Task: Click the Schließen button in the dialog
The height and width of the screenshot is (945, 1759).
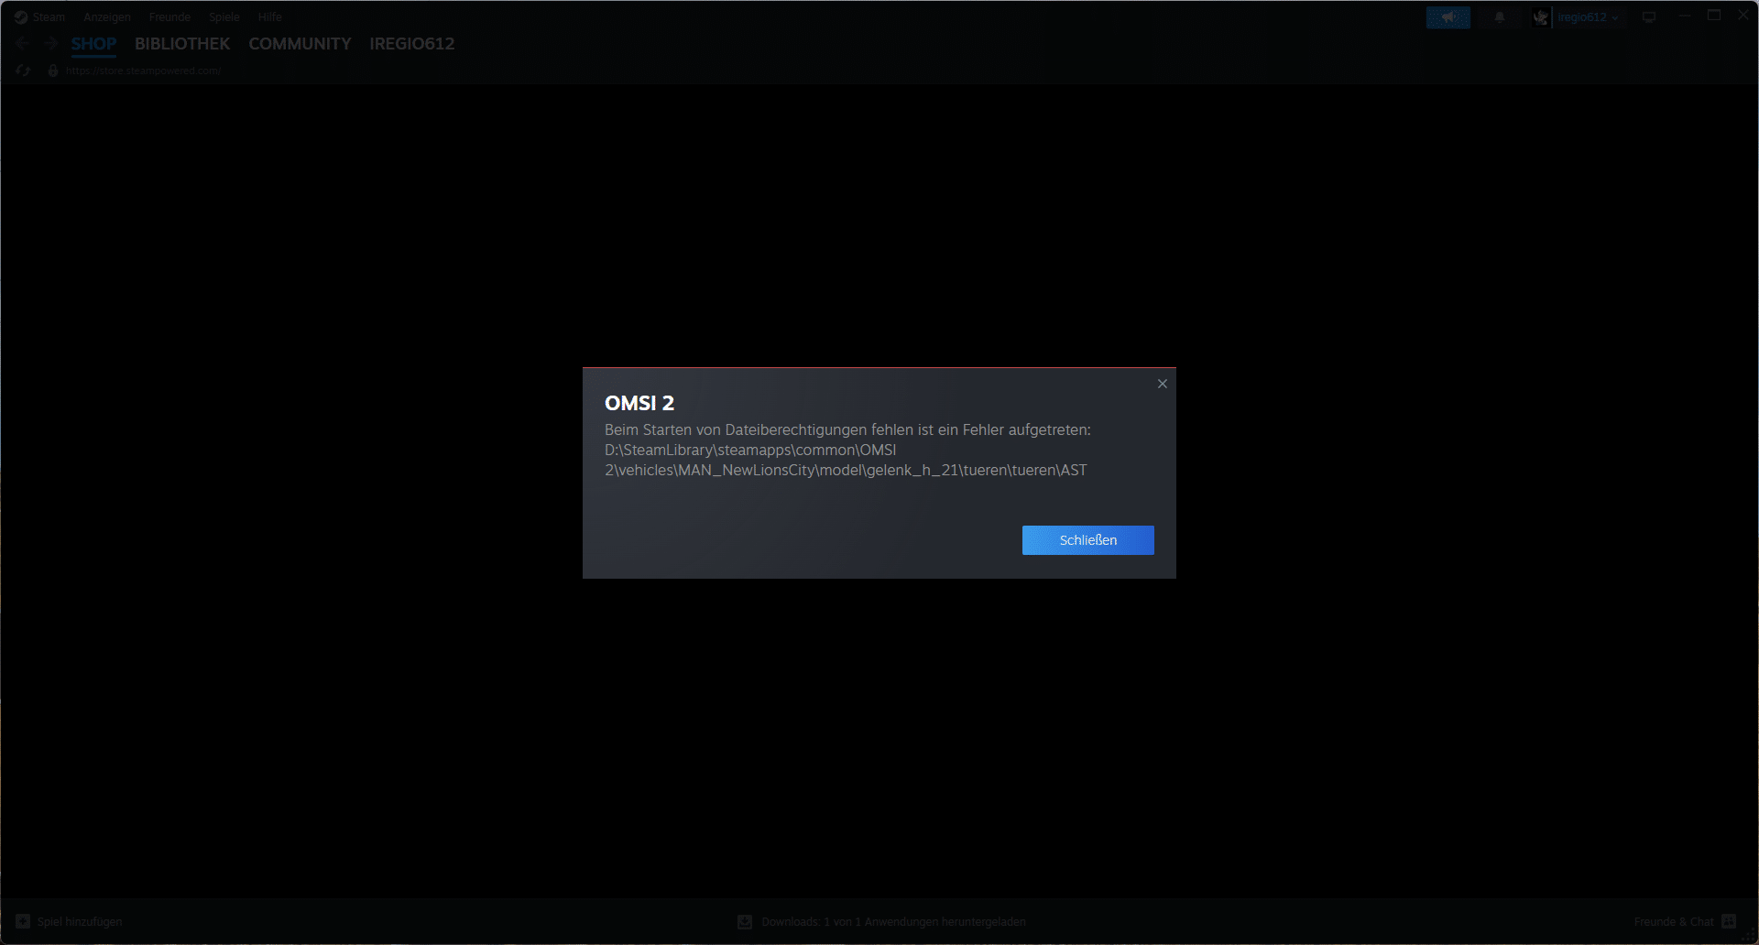Action: (x=1087, y=540)
